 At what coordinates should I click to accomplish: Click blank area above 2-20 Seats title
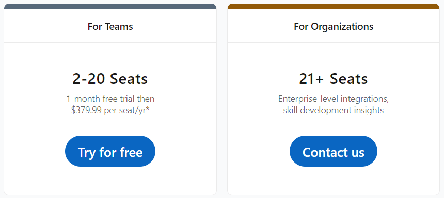pos(110,57)
